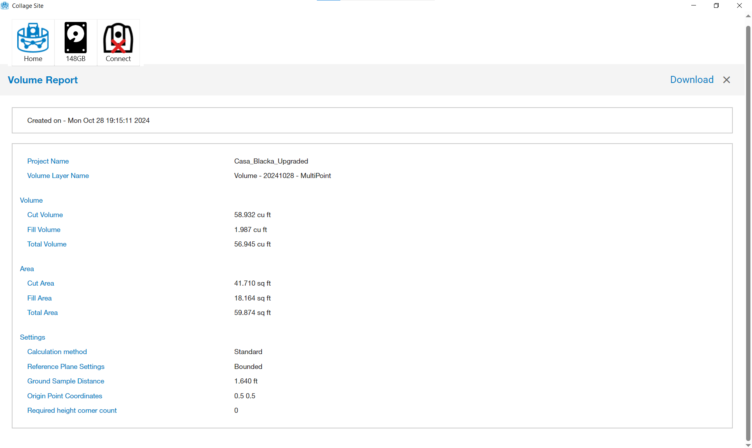Click the Volume Report heading
752x448 pixels.
click(x=43, y=80)
